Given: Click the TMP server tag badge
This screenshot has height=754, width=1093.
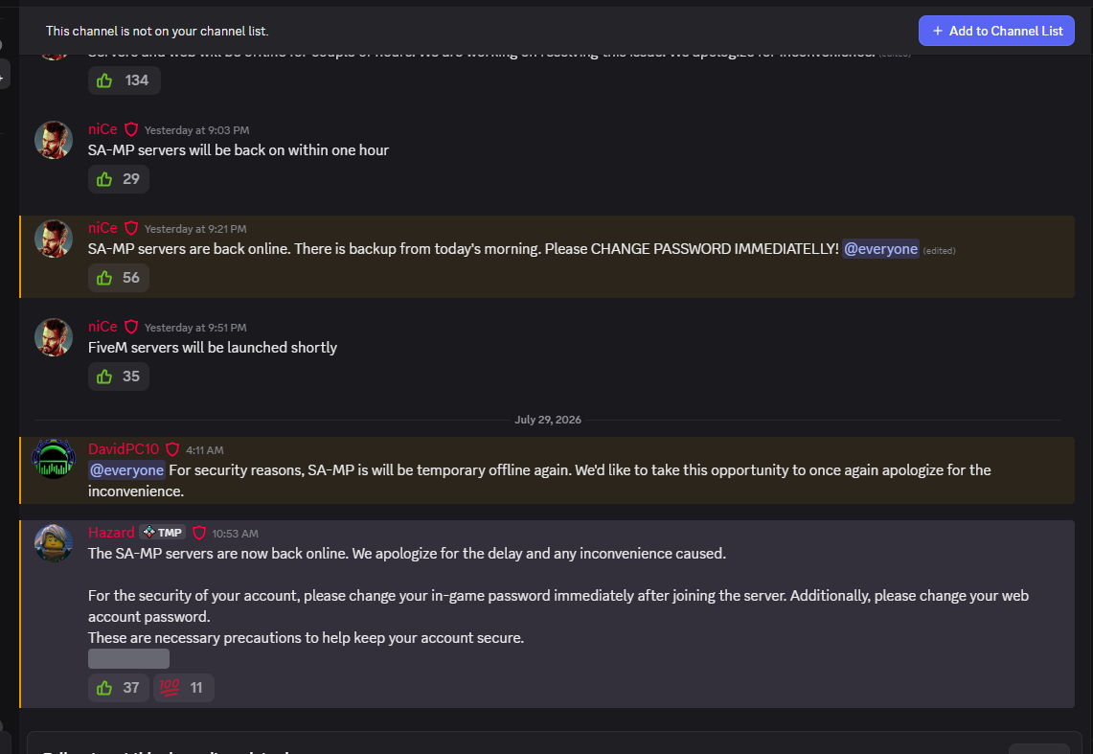Looking at the screenshot, I should point(163,533).
